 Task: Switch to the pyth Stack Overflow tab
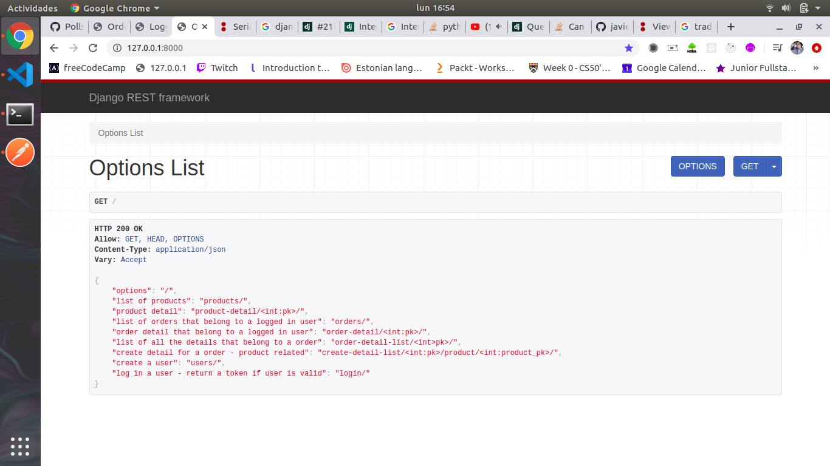pyautogui.click(x=445, y=27)
